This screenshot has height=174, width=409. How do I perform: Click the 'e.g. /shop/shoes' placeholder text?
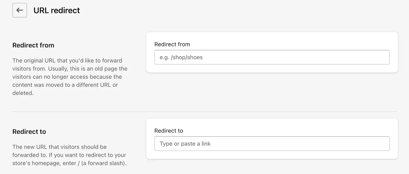coord(181,57)
